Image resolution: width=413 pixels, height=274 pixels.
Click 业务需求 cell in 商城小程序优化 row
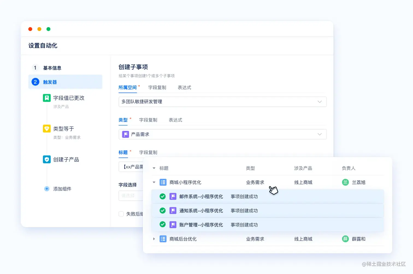tap(255, 182)
